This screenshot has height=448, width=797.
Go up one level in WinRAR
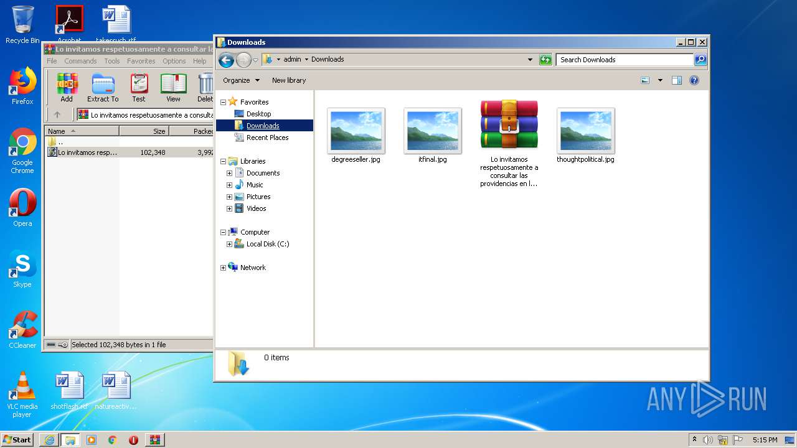tap(57, 114)
